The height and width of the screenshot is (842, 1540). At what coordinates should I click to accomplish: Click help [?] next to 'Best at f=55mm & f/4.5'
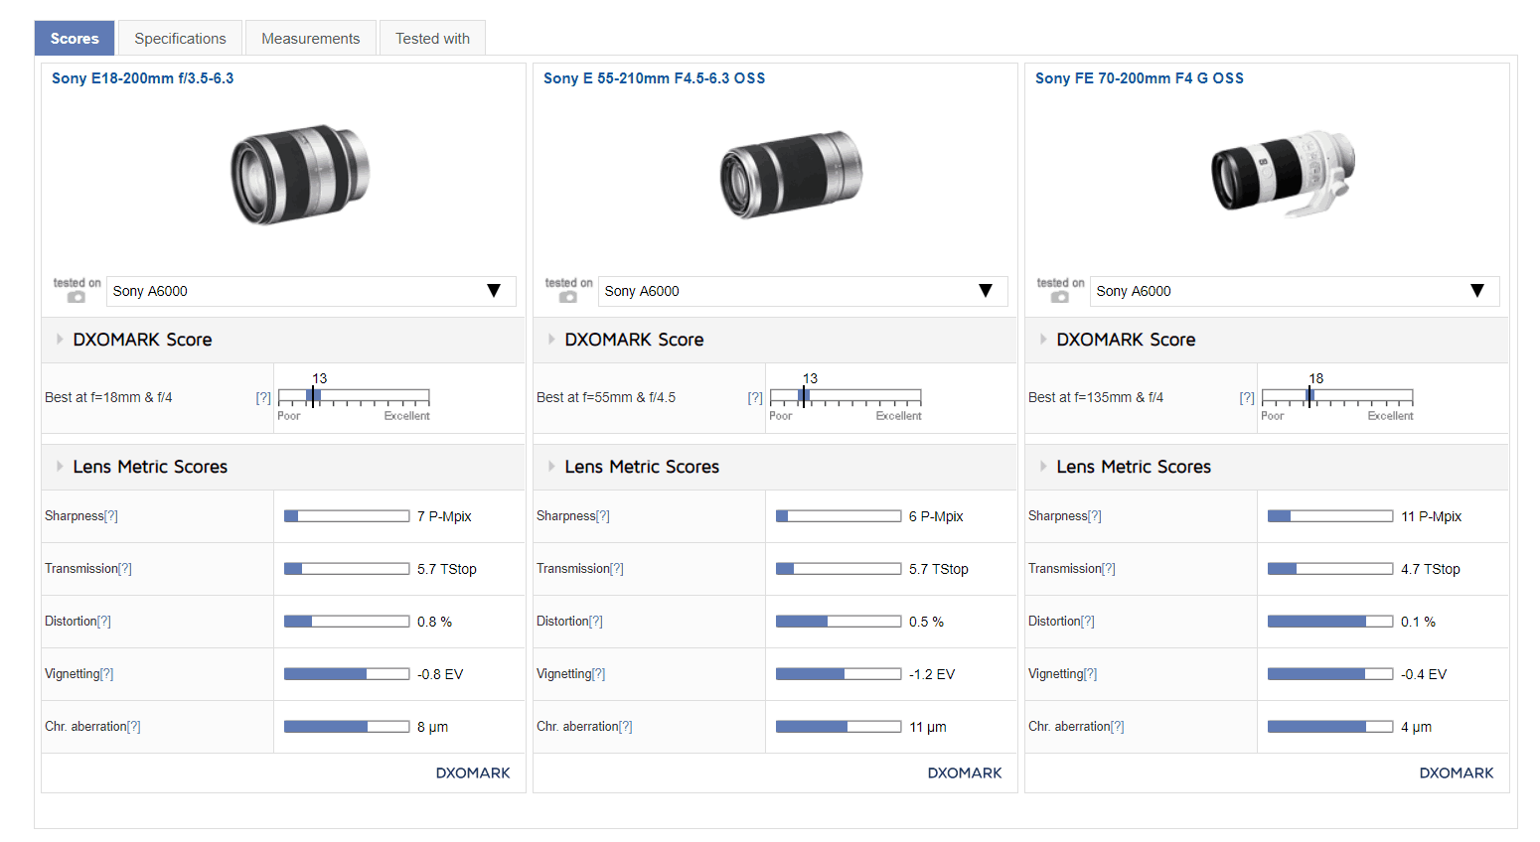coord(755,397)
